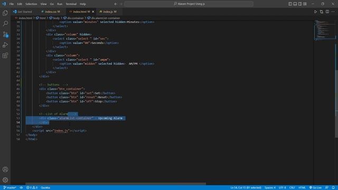Open changes icon in editor toolbar
This screenshot has width=338, height=190.
pos(322,12)
